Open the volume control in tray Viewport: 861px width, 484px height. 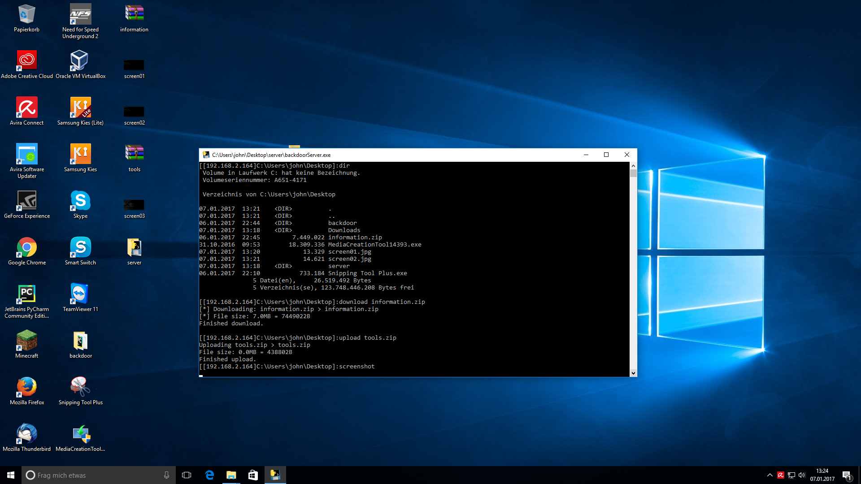click(x=802, y=475)
